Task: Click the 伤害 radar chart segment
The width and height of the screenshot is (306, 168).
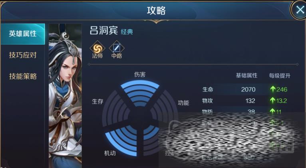Action: pyautogui.click(x=140, y=93)
